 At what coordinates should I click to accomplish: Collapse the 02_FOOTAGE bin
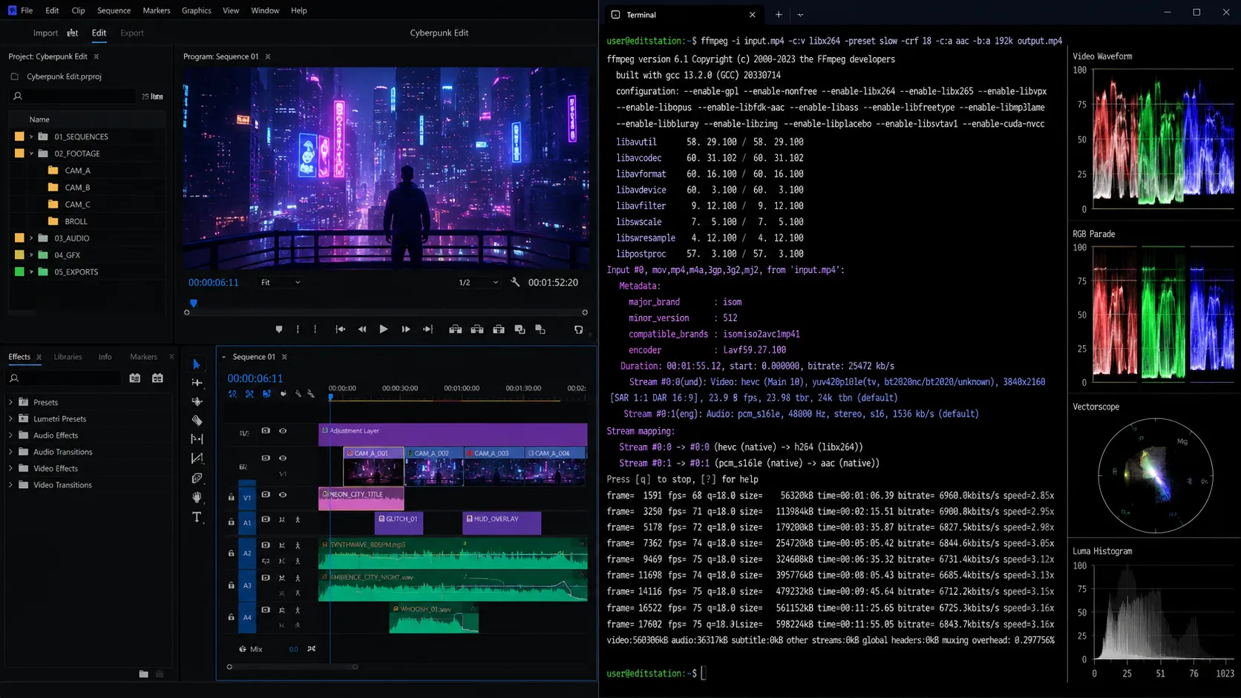[x=31, y=154]
